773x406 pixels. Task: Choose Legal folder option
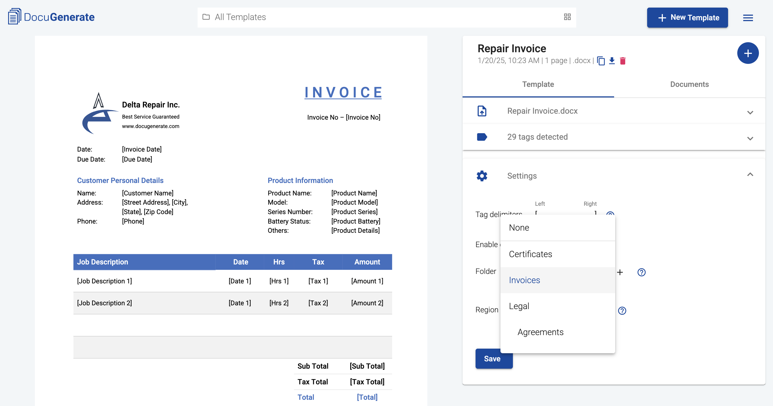click(557, 306)
